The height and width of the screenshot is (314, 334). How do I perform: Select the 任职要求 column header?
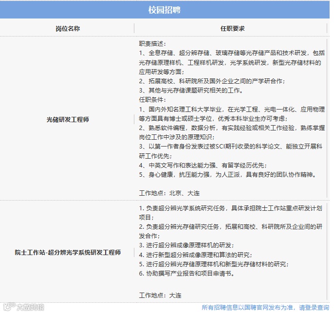[232, 29]
